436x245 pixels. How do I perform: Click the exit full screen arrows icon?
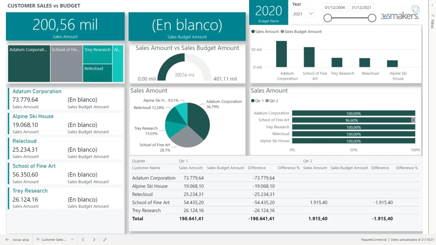click(105, 240)
